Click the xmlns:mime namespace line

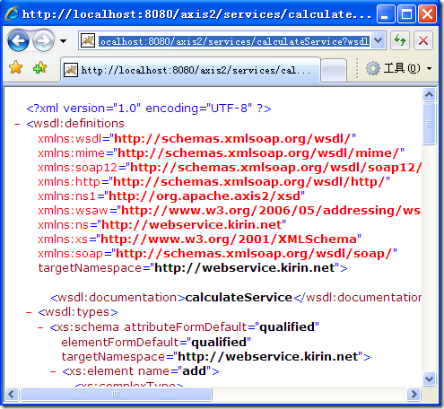tap(221, 153)
